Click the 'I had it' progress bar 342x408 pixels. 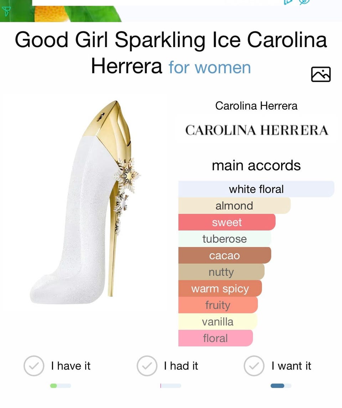point(171,386)
